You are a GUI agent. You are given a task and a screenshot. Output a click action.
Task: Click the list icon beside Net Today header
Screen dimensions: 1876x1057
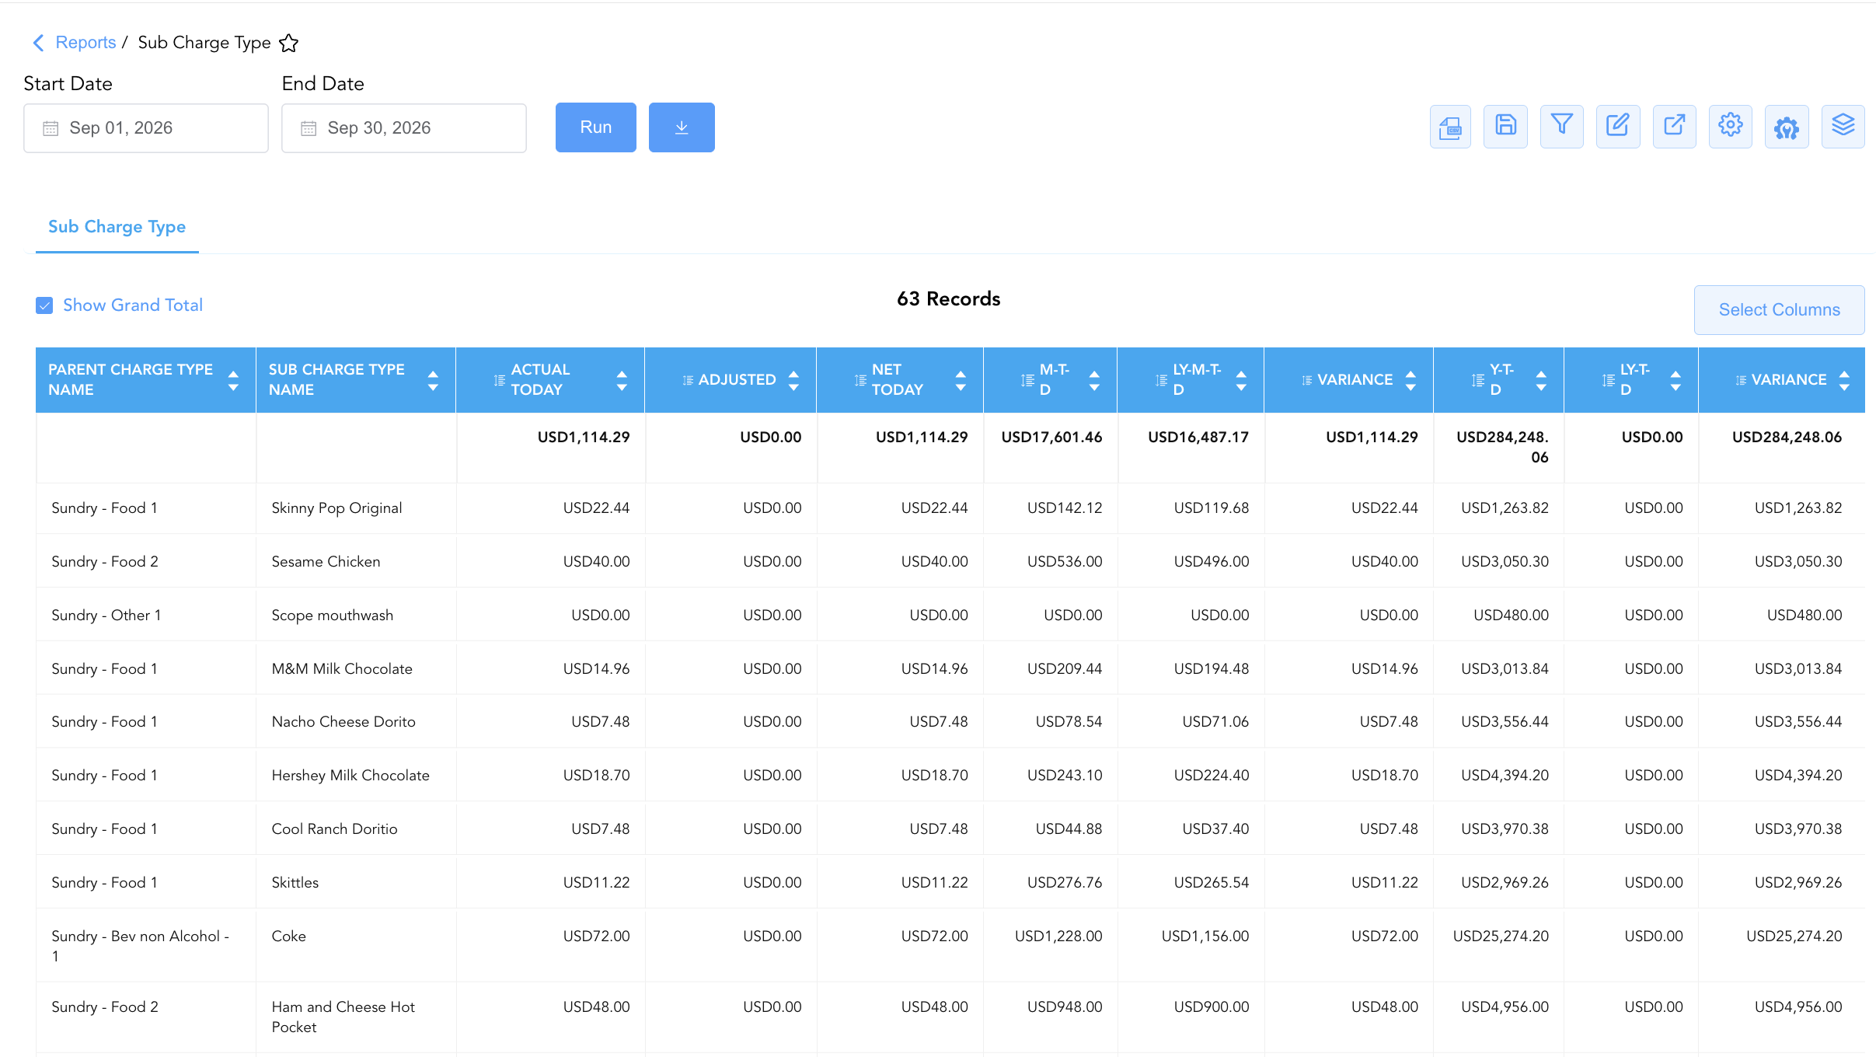(x=860, y=380)
